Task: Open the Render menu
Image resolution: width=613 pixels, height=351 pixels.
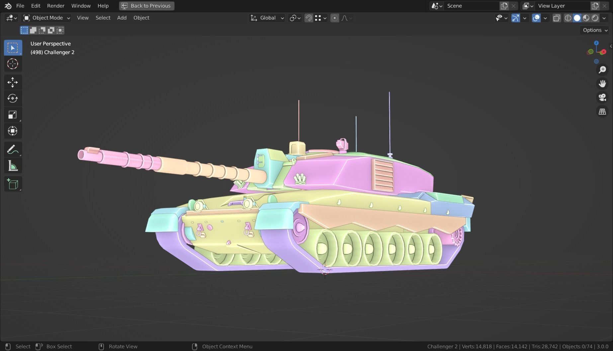Action: 56,6
